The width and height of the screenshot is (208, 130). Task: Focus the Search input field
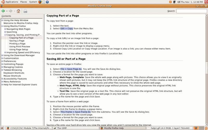(x=191, y=11)
